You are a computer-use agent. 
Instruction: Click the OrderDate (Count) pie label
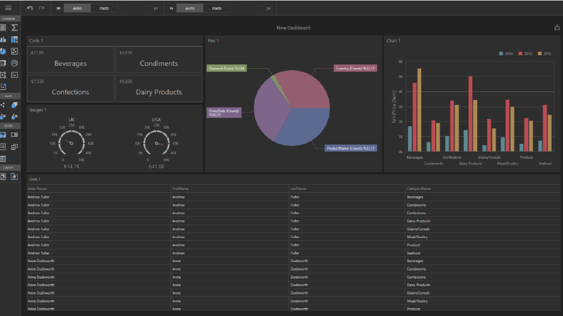(224, 113)
